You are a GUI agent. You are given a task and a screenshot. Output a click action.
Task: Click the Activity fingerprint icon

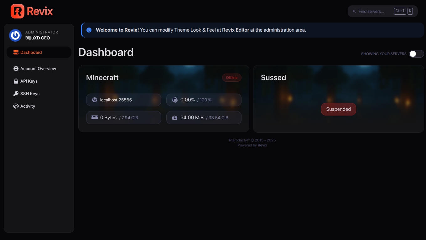[x=16, y=106]
